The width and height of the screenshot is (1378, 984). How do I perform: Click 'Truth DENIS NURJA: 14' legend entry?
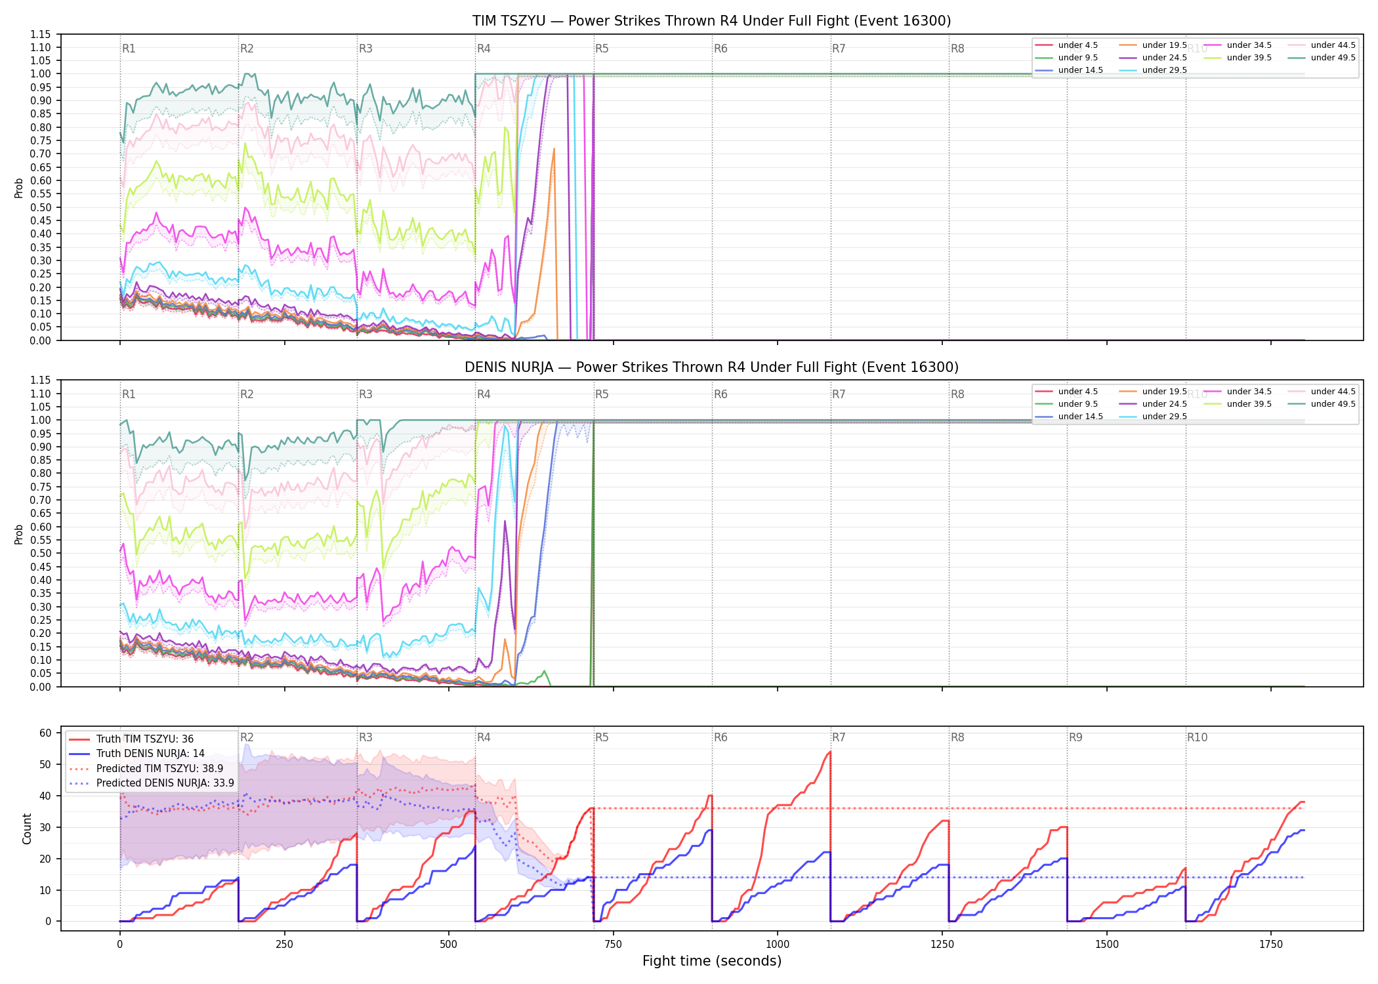136,754
